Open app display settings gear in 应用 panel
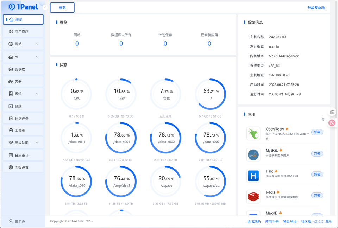Viewport: 338px width, 228px height. [323, 119]
